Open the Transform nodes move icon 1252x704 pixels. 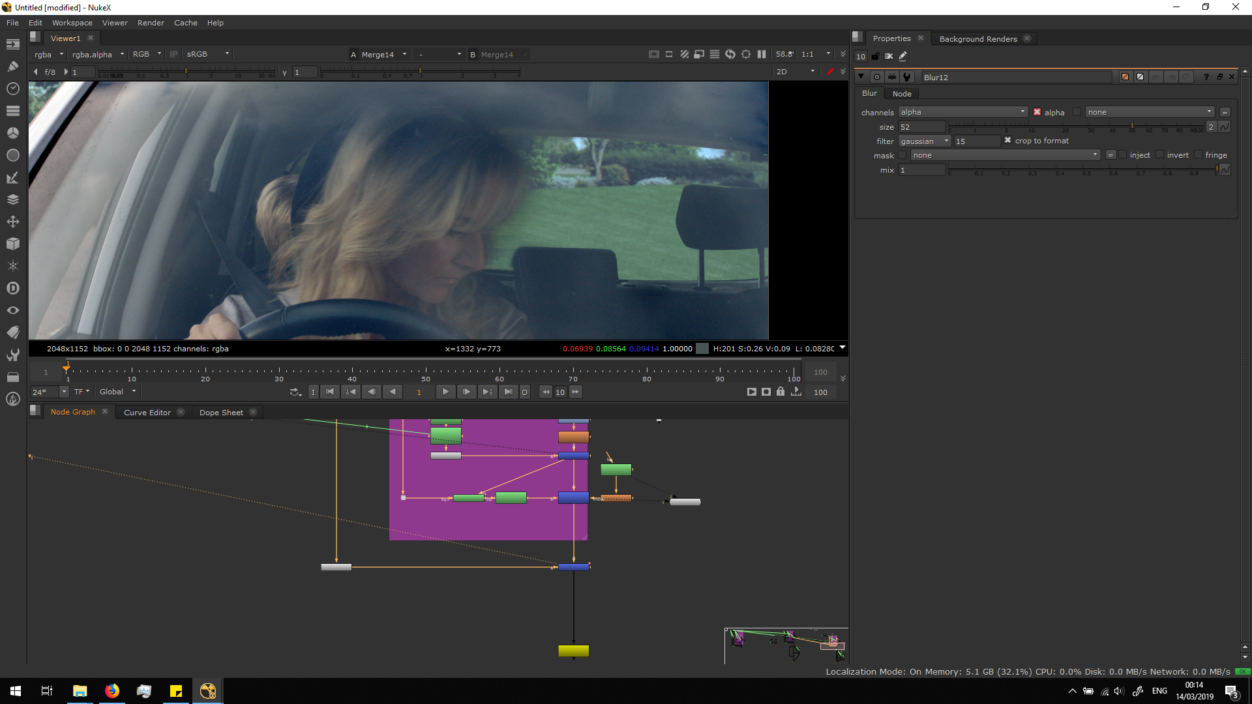[x=12, y=222]
